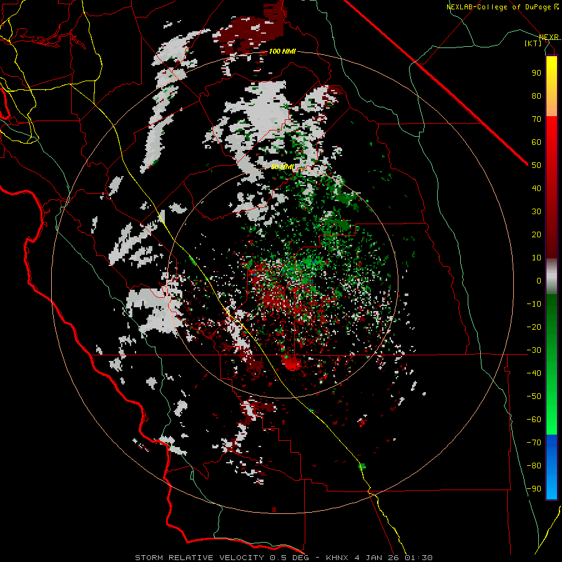Click the positive 40 scale label
562x562 pixels.
pyautogui.click(x=536, y=188)
